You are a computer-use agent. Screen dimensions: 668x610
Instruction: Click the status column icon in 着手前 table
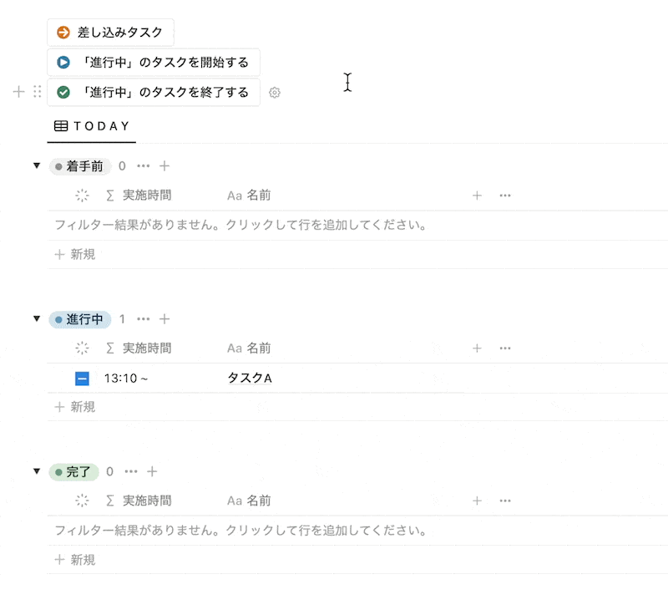[x=82, y=196]
